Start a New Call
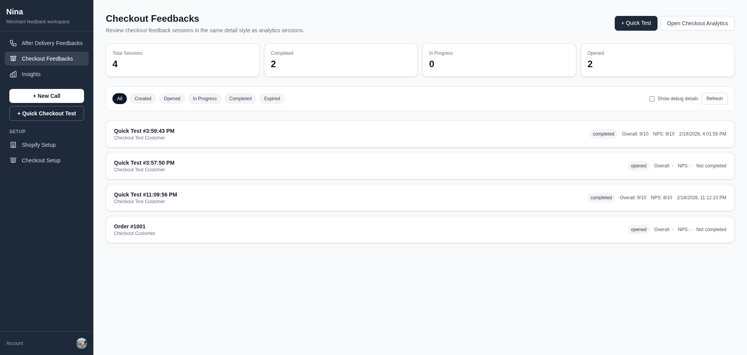747x355 pixels. coord(46,96)
